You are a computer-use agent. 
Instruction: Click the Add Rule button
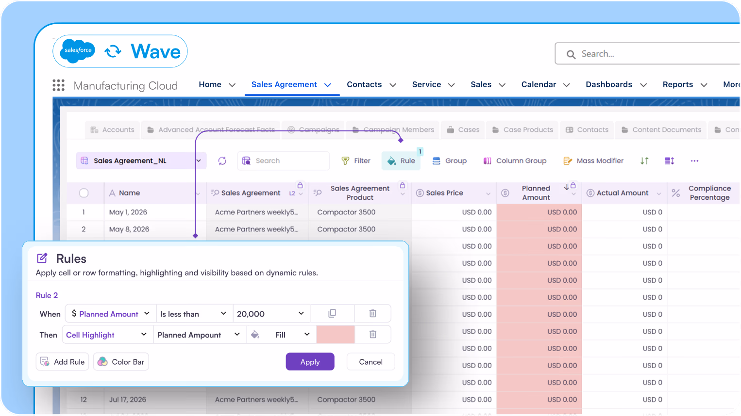[x=62, y=362]
